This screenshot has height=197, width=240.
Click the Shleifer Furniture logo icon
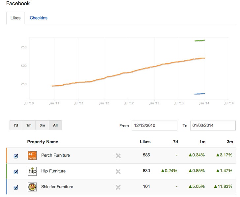pyautogui.click(x=32, y=187)
